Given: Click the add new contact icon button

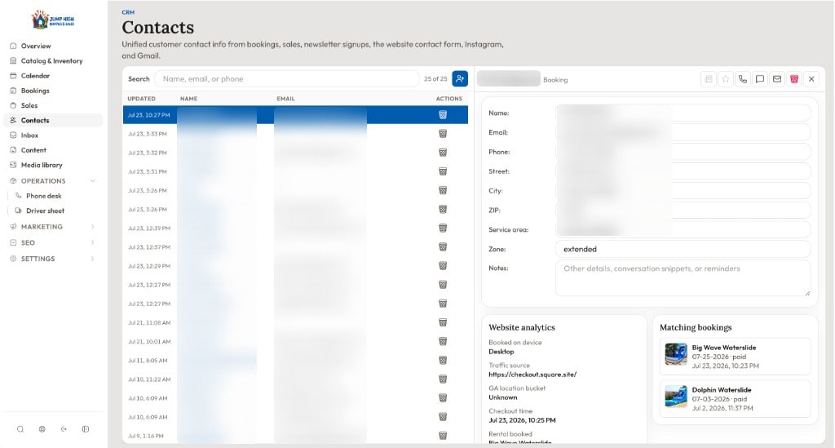Looking at the screenshot, I should [x=460, y=79].
